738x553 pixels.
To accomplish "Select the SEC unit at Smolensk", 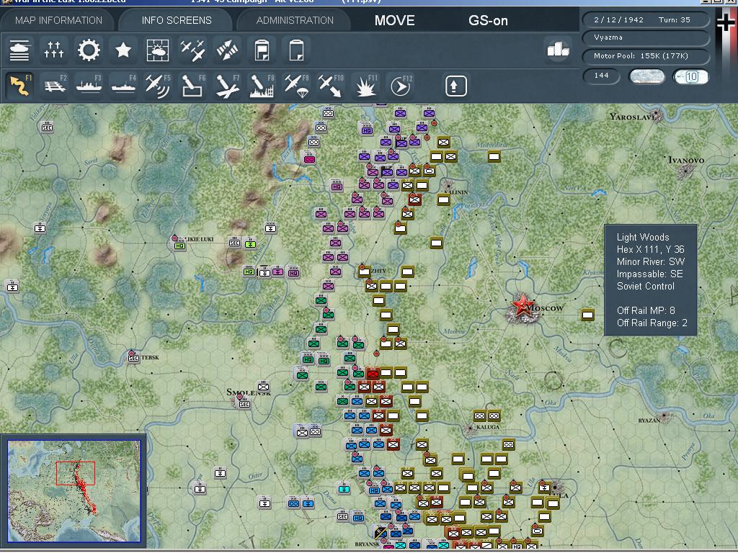I will 244,403.
